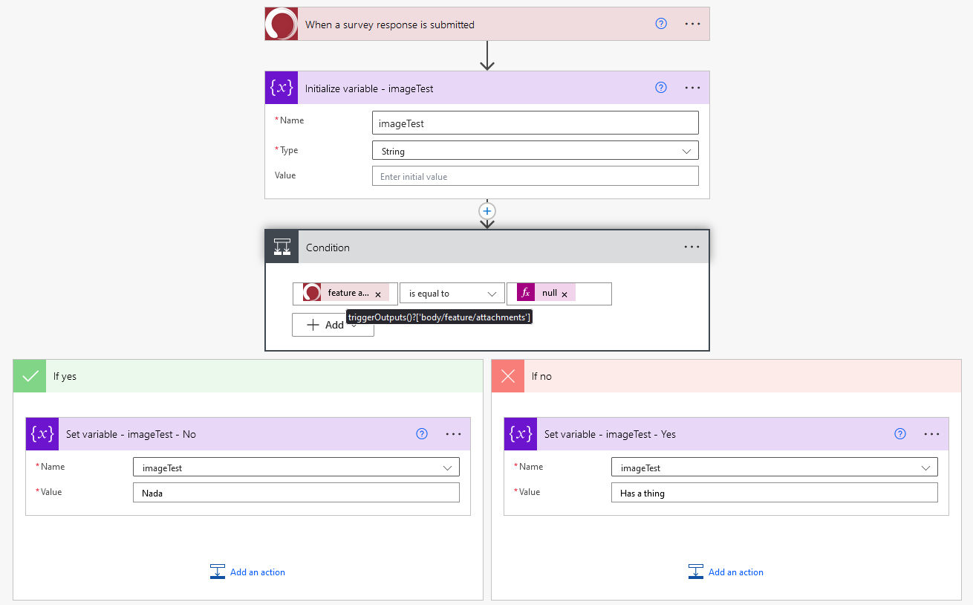Click the Survey123 trigger icon
The width and height of the screenshot is (973, 605).
point(282,25)
